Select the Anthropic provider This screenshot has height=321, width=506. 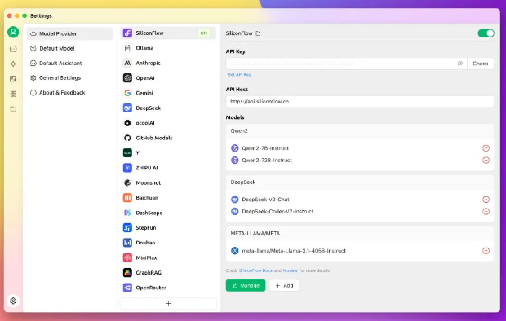pos(168,63)
